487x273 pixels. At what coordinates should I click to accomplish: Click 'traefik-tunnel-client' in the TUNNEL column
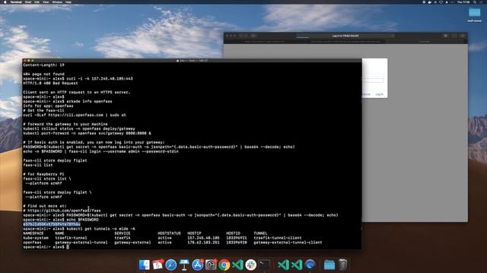pyautogui.click(x=278, y=237)
